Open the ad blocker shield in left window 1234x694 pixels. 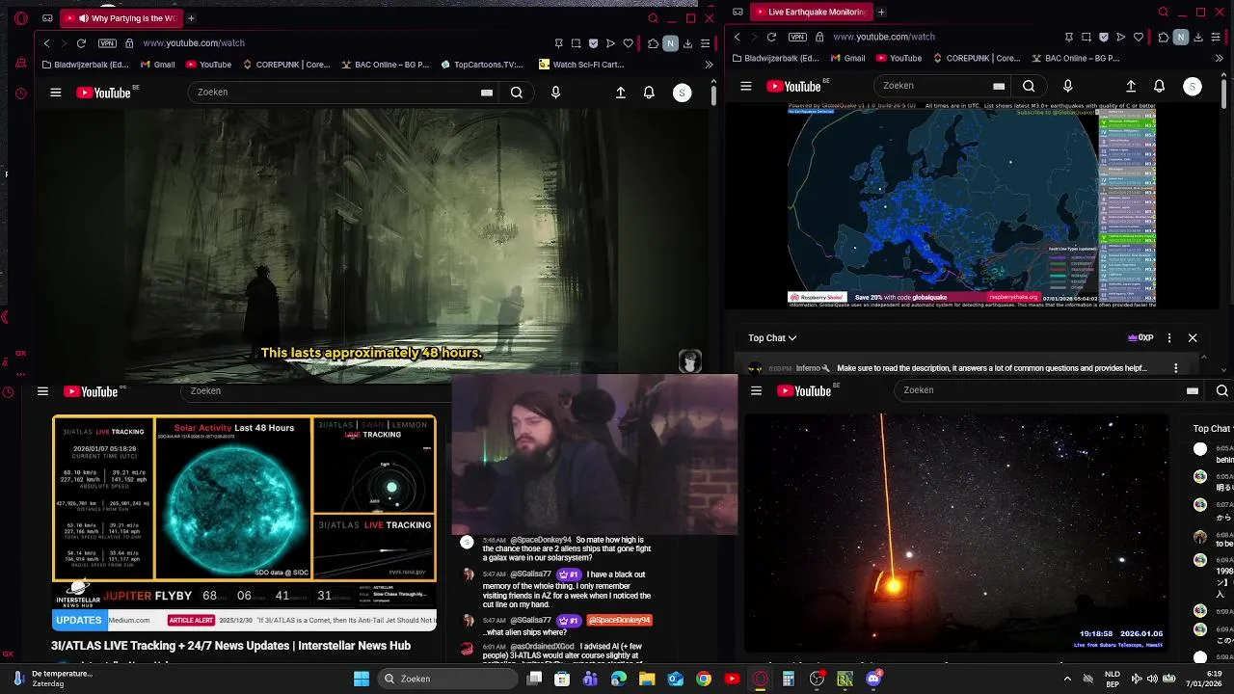click(x=593, y=43)
